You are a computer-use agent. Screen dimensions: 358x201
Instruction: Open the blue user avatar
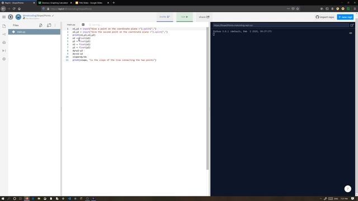point(18,17)
